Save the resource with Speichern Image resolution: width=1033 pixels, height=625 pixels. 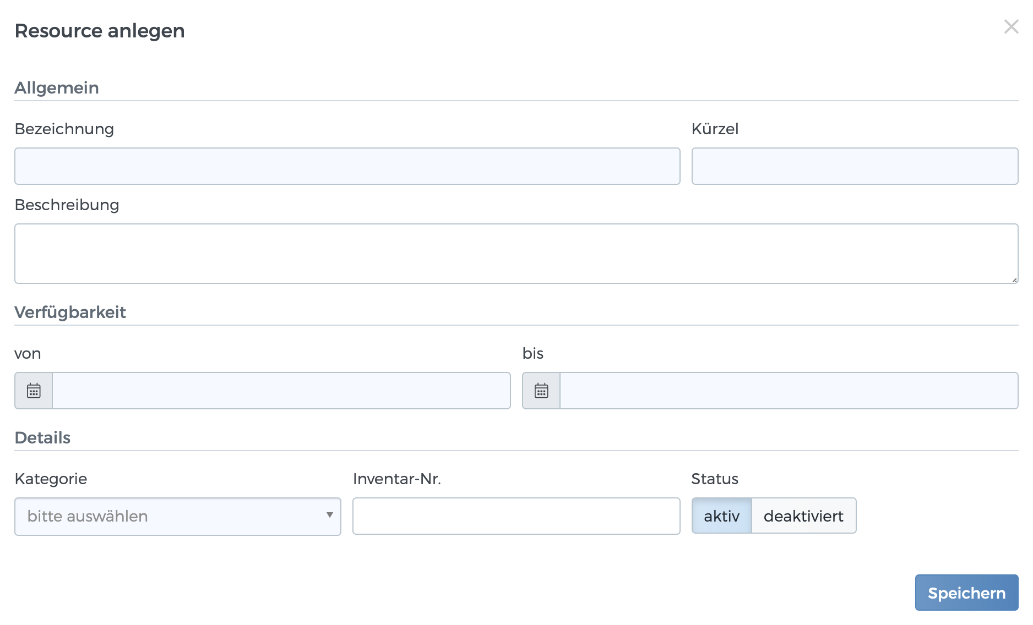[966, 593]
